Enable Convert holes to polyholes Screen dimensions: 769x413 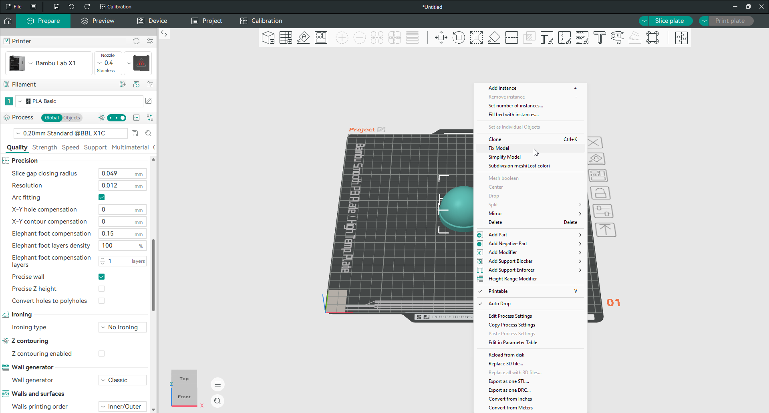(x=102, y=301)
